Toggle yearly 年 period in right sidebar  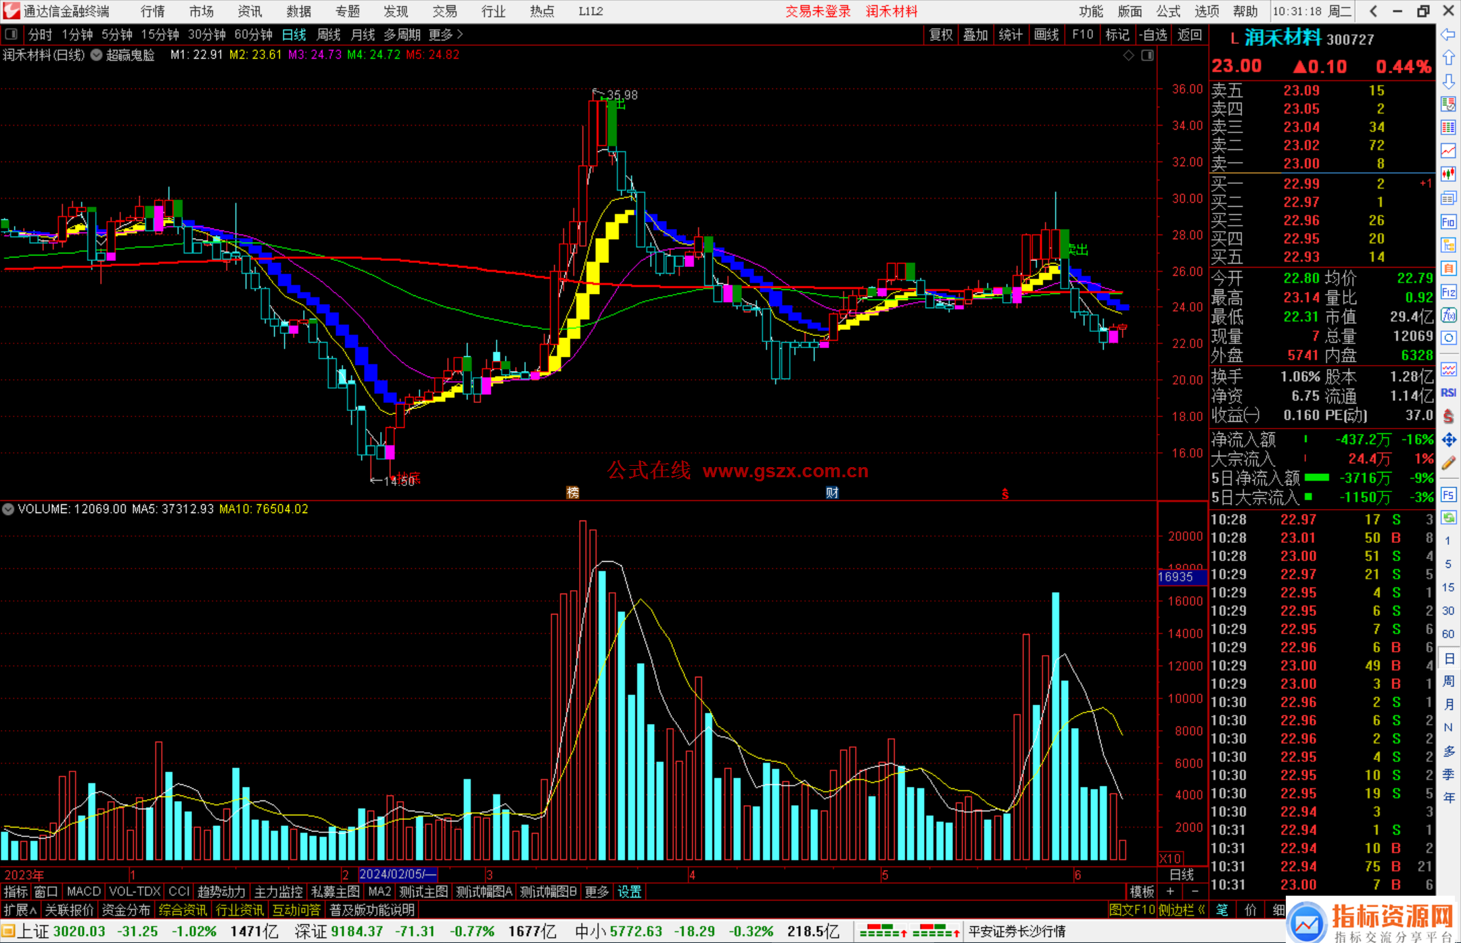point(1448,798)
